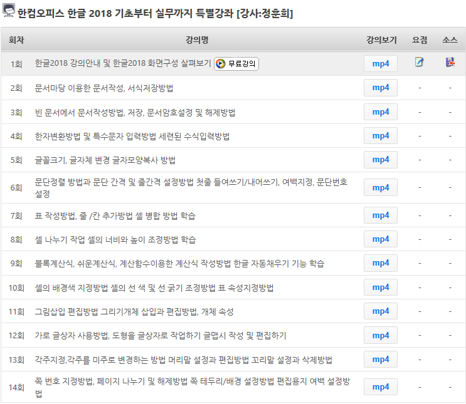This screenshot has height=404, width=466.
Task: Play the mp4 for lecture 9회
Action: (x=381, y=263)
